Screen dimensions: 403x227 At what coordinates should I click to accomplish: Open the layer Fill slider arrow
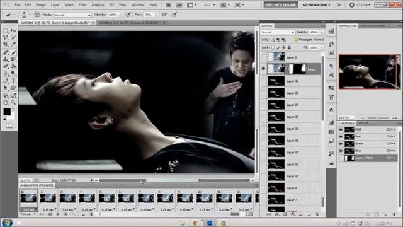pyautogui.click(x=322, y=47)
